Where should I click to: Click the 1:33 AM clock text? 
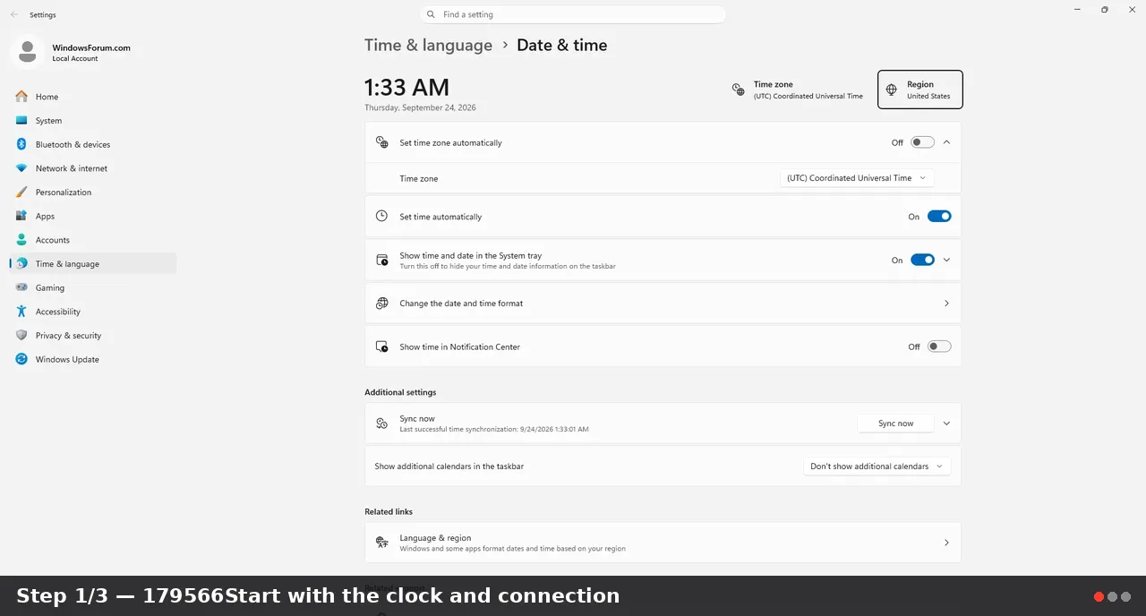click(x=406, y=87)
